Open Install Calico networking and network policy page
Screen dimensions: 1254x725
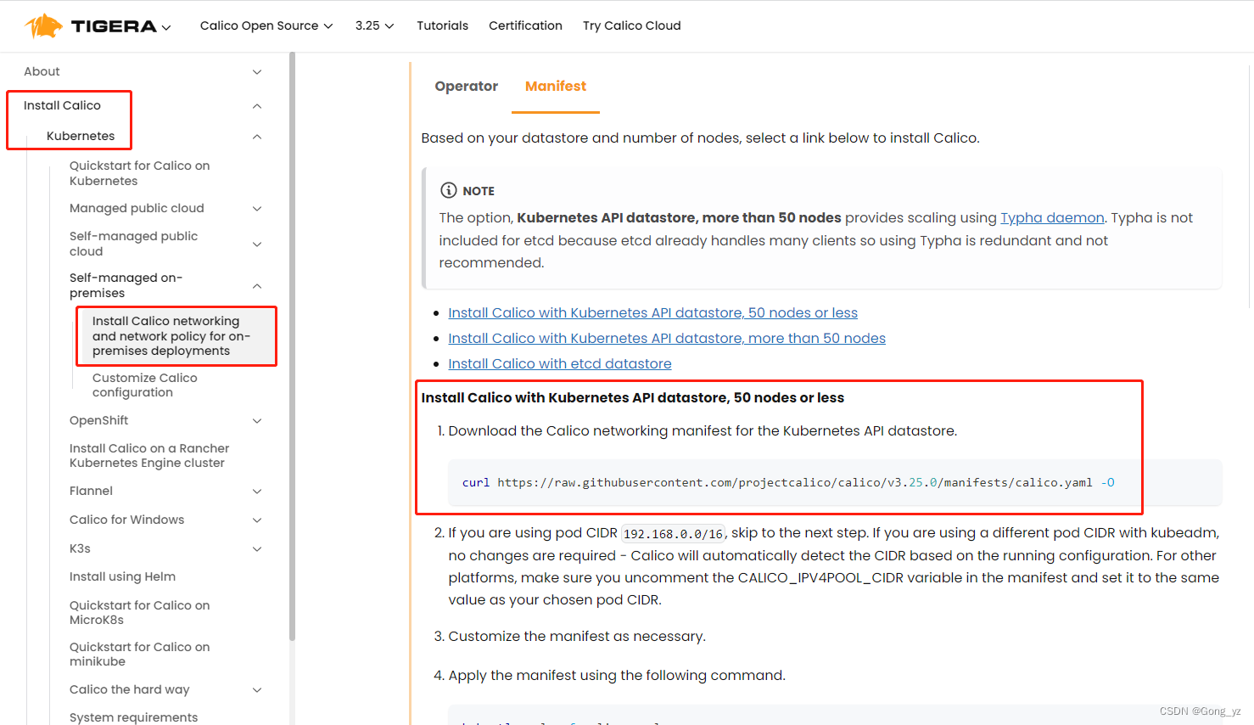click(171, 336)
